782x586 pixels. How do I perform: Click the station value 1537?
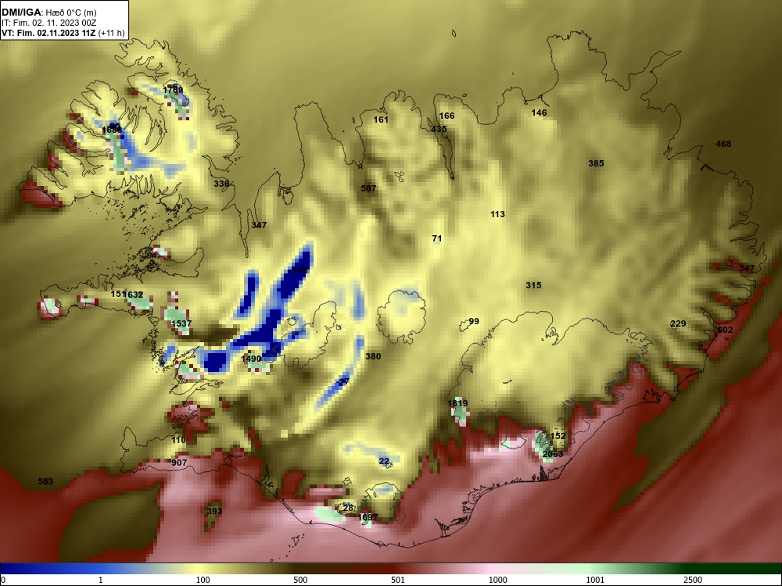(181, 324)
